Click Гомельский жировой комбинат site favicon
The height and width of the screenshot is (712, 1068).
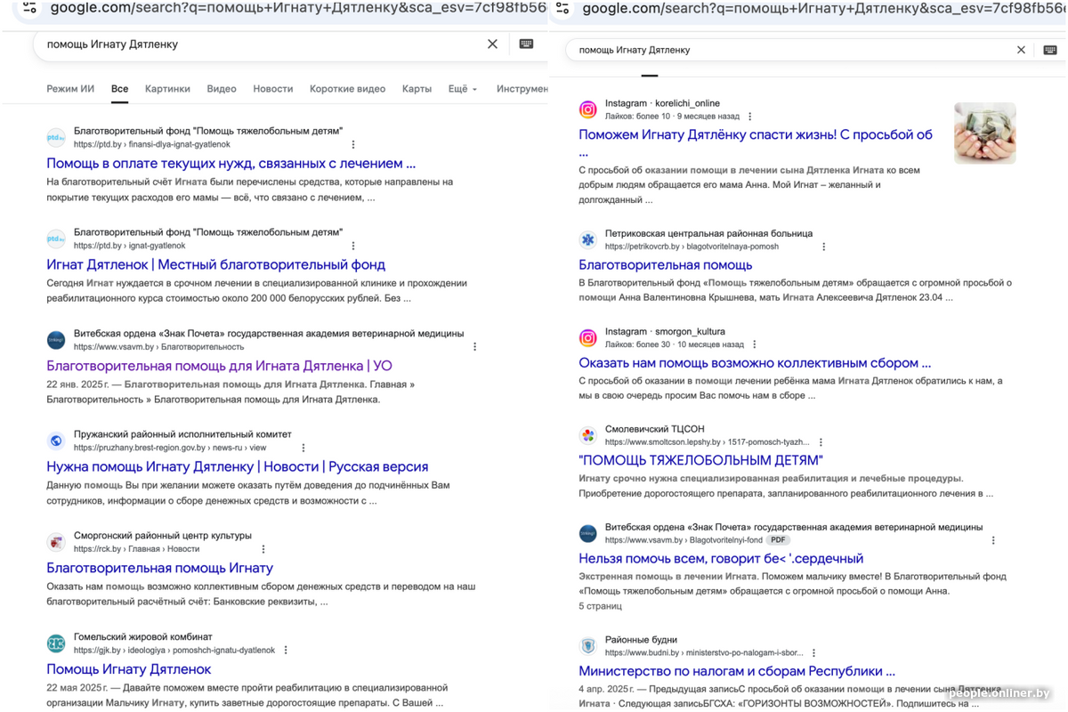click(x=56, y=643)
